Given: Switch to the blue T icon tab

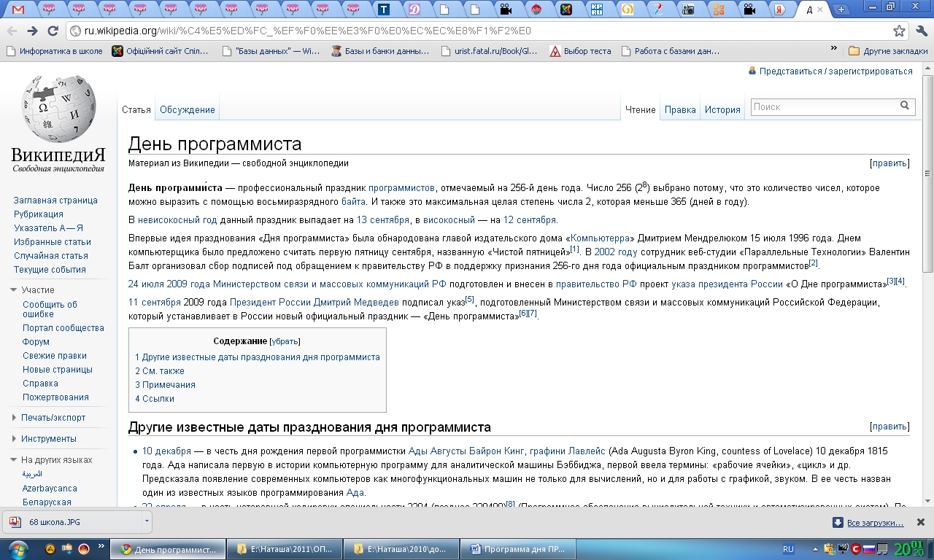Looking at the screenshot, I should 384,9.
